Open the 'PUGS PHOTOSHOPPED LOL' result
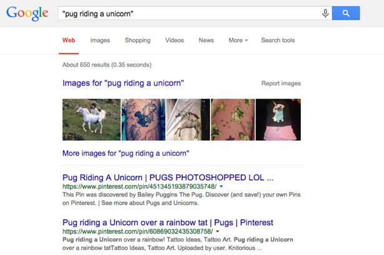The width and height of the screenshot is (384, 255). click(168, 178)
